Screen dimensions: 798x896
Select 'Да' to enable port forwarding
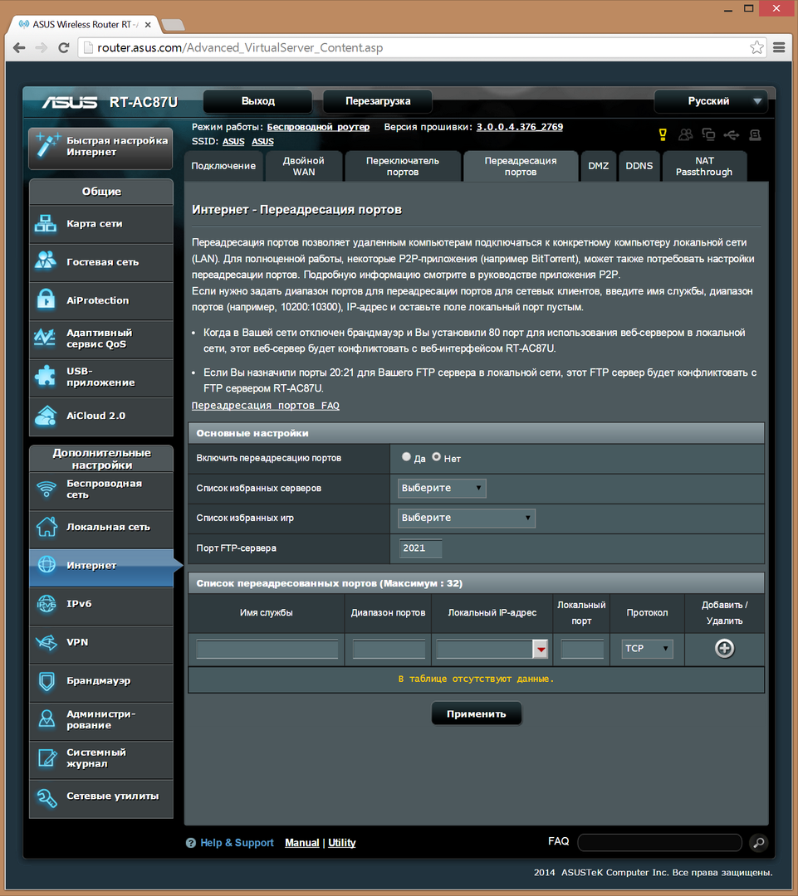406,457
